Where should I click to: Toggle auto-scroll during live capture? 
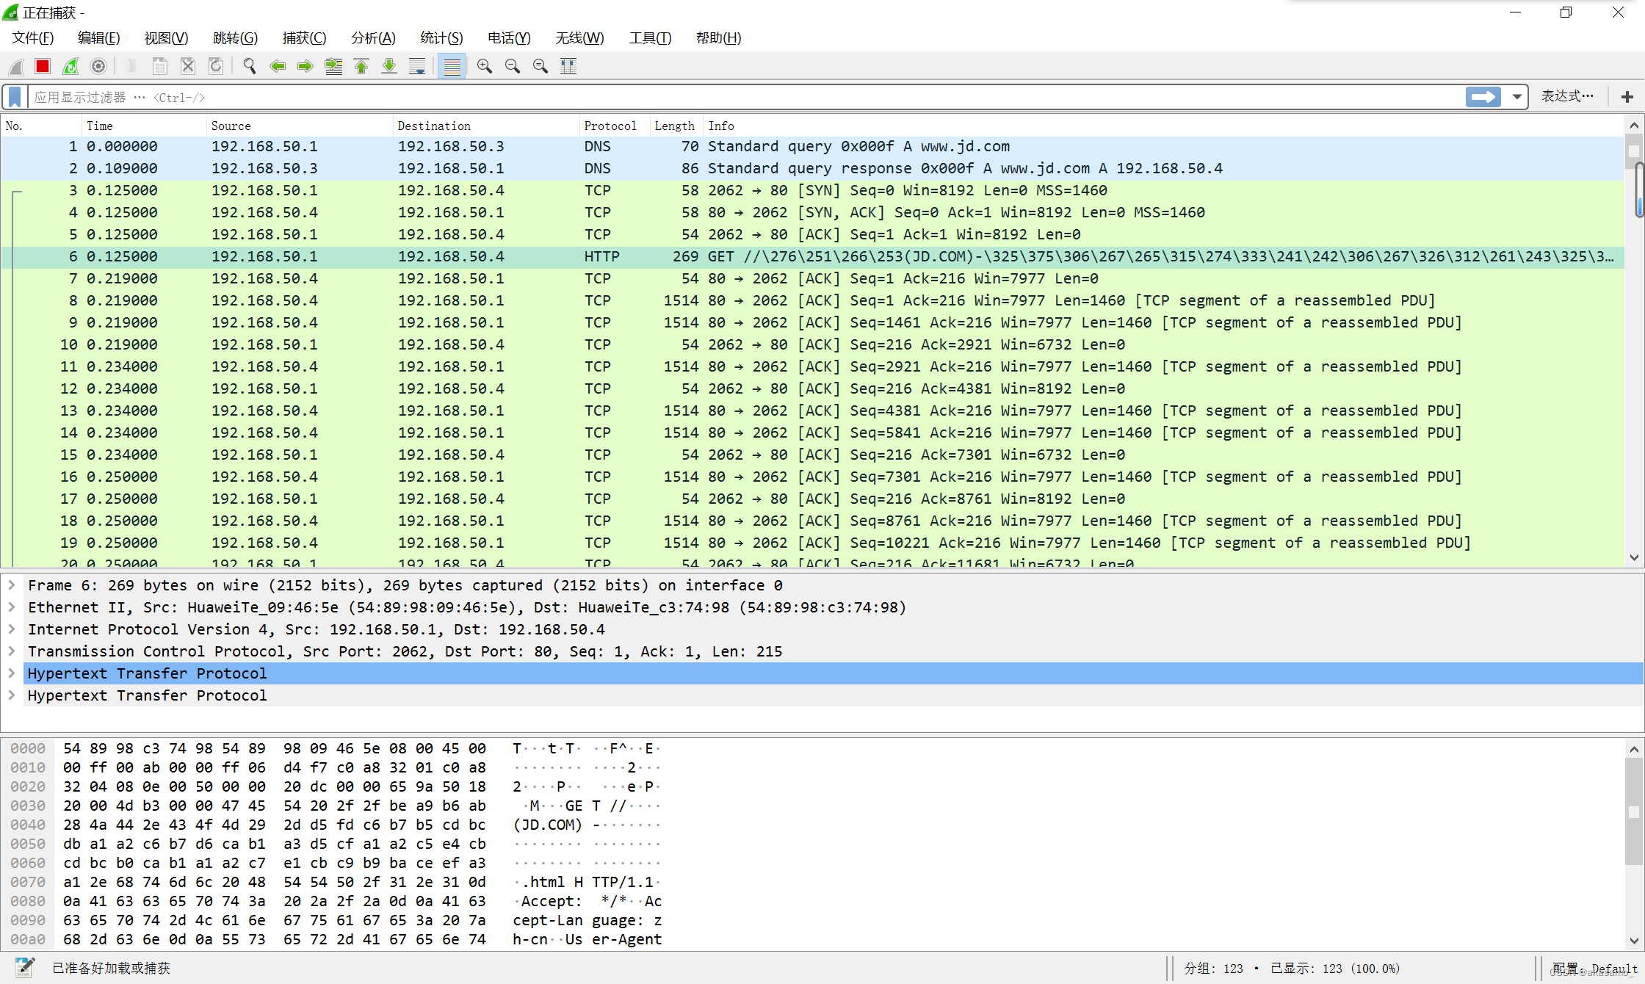click(417, 67)
